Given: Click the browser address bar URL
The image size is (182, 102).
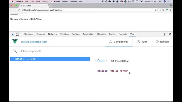Looking at the screenshot, I should pos(43,10).
